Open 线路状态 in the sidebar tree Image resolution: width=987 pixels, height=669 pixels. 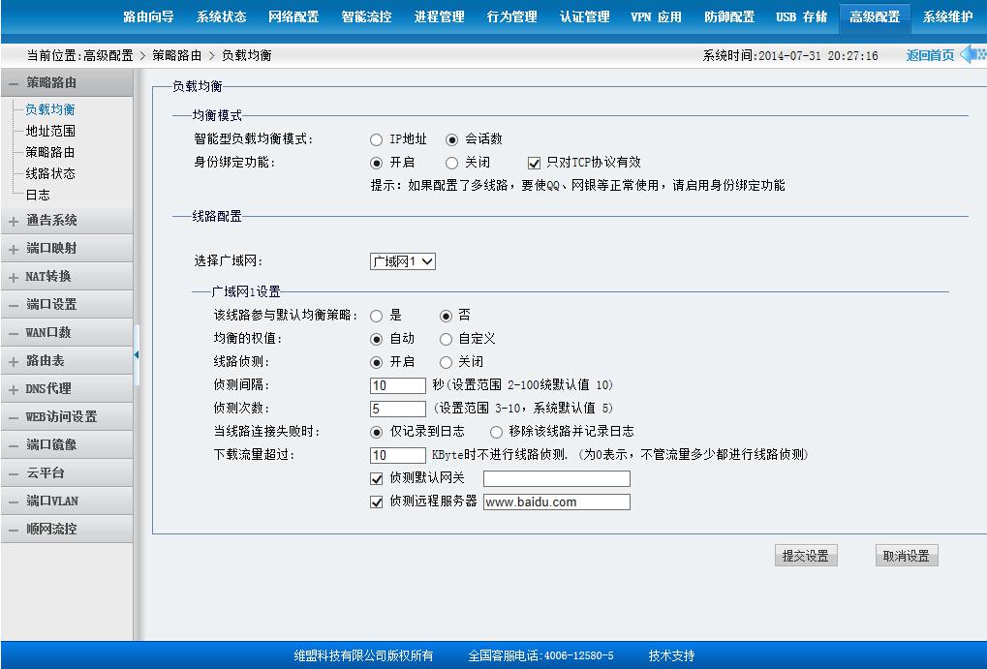[x=50, y=173]
